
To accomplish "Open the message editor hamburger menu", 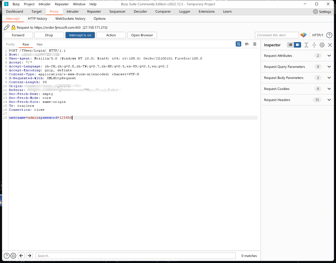I will 255,44.
